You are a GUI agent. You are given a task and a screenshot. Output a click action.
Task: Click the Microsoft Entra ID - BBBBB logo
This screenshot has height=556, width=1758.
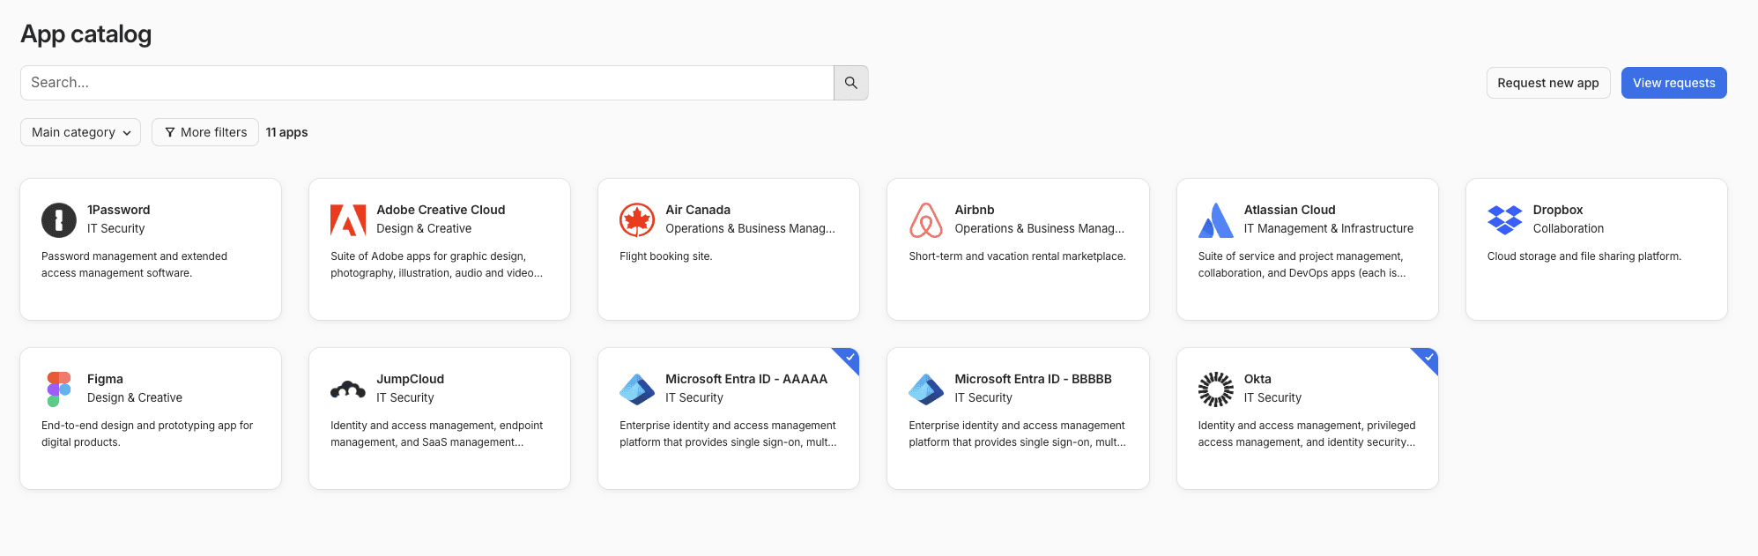pos(926,389)
